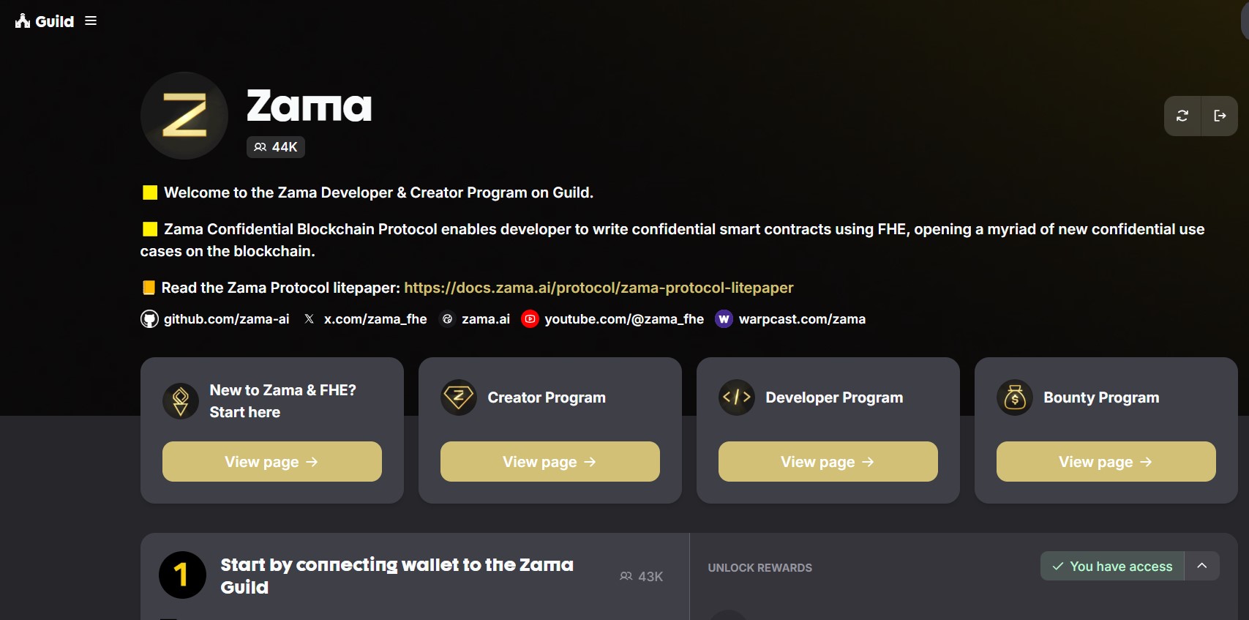Click the You have access status
Screen dimensions: 1249x620
[1112, 566]
